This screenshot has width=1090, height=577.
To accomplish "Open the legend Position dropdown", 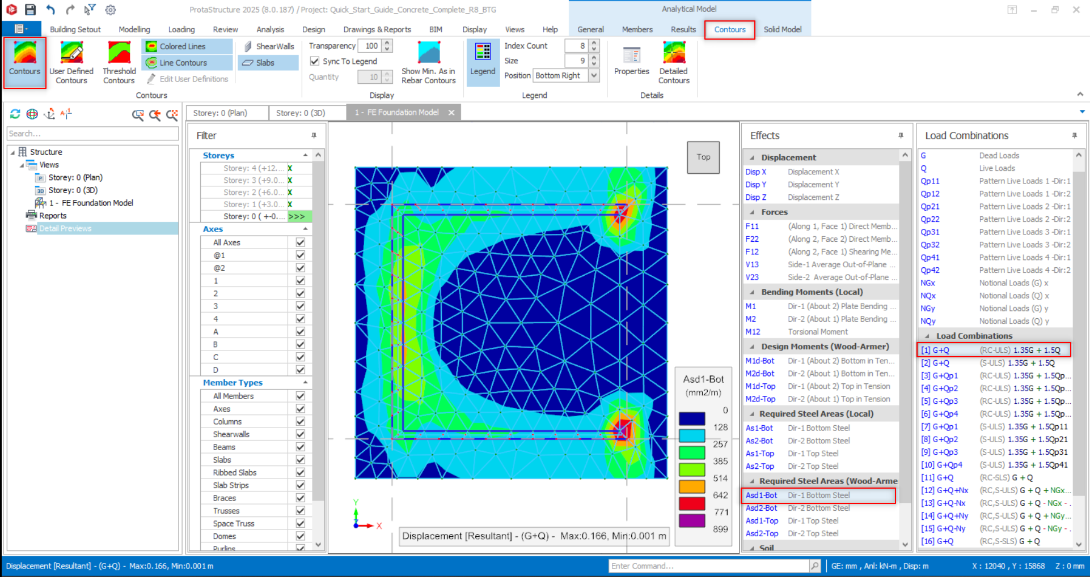I will tap(594, 75).
